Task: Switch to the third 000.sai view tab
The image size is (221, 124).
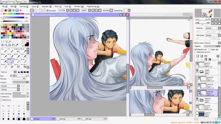Action: coord(95,119)
